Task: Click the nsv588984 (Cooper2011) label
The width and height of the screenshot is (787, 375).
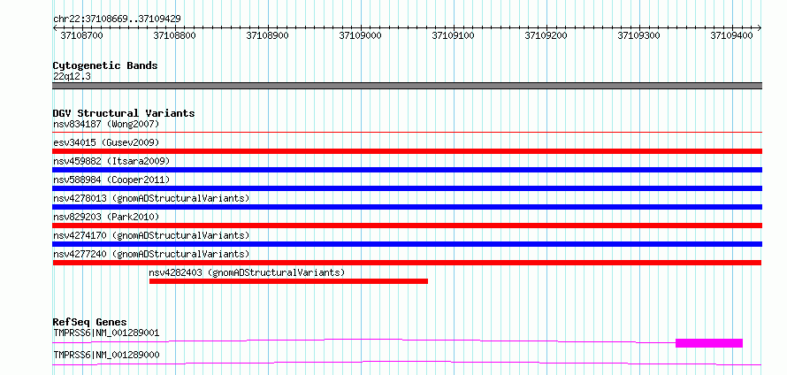Action: pyautogui.click(x=111, y=180)
